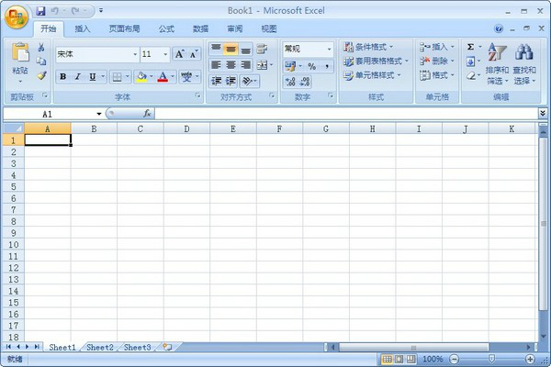Open the 页面布局 ribbon tab
Screen dimensions: 551x367
pos(124,28)
